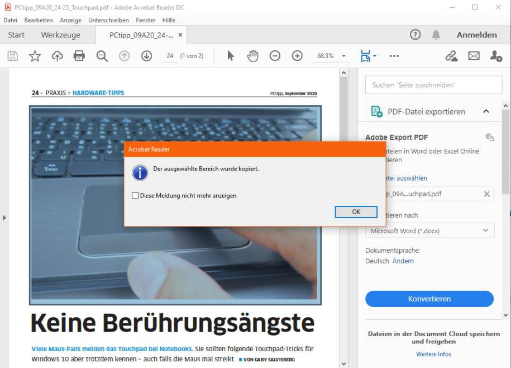Screen dimensions: 511x368
Task: Open the 68.3% zoom level dropdown
Action: pyautogui.click(x=342, y=55)
